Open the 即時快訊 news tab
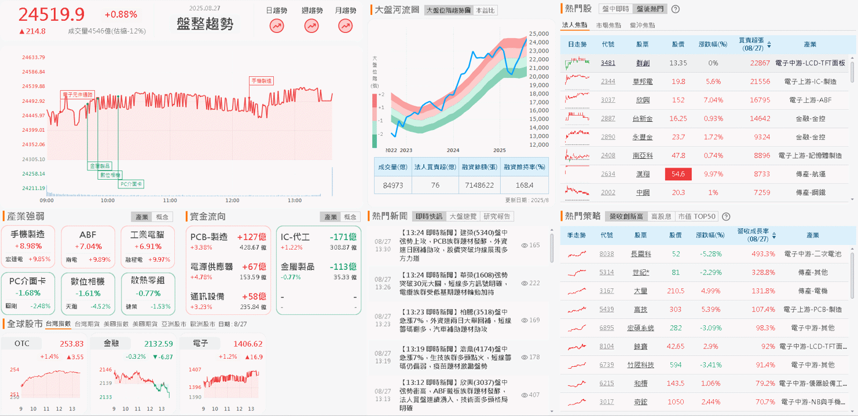This screenshot has width=858, height=416. [x=429, y=217]
